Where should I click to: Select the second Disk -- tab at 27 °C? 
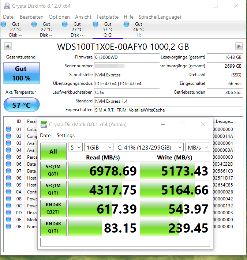(x=46, y=30)
